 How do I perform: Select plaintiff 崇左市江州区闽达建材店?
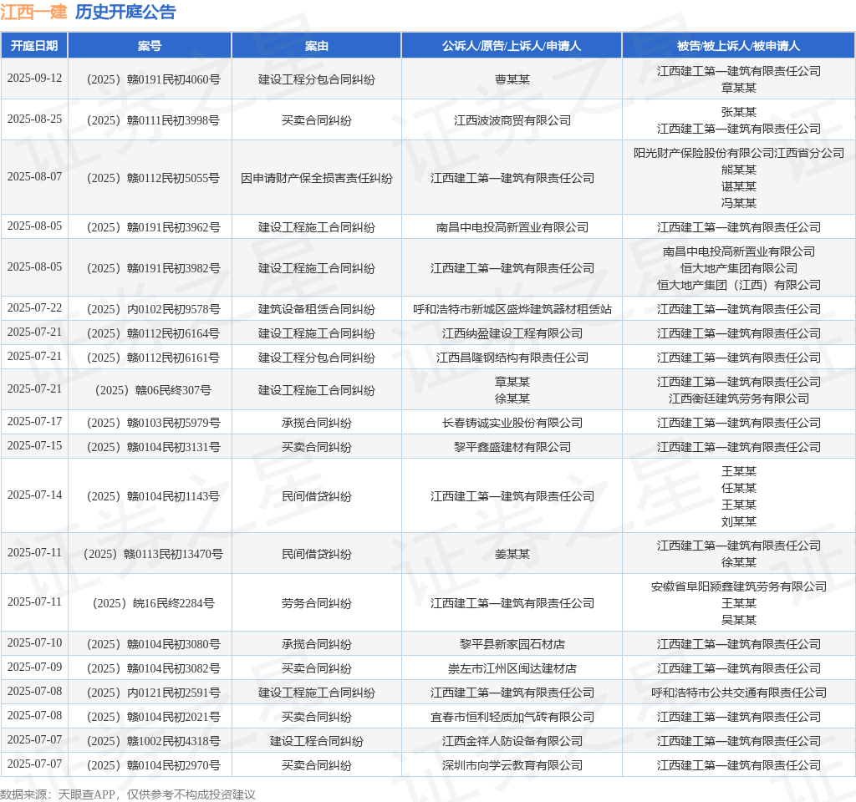point(512,669)
